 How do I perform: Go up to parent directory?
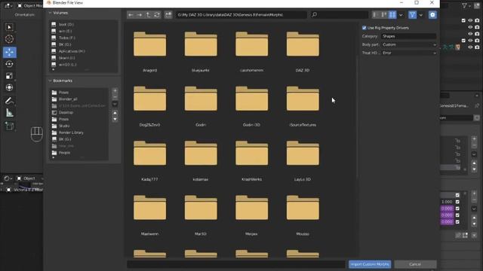point(148,15)
